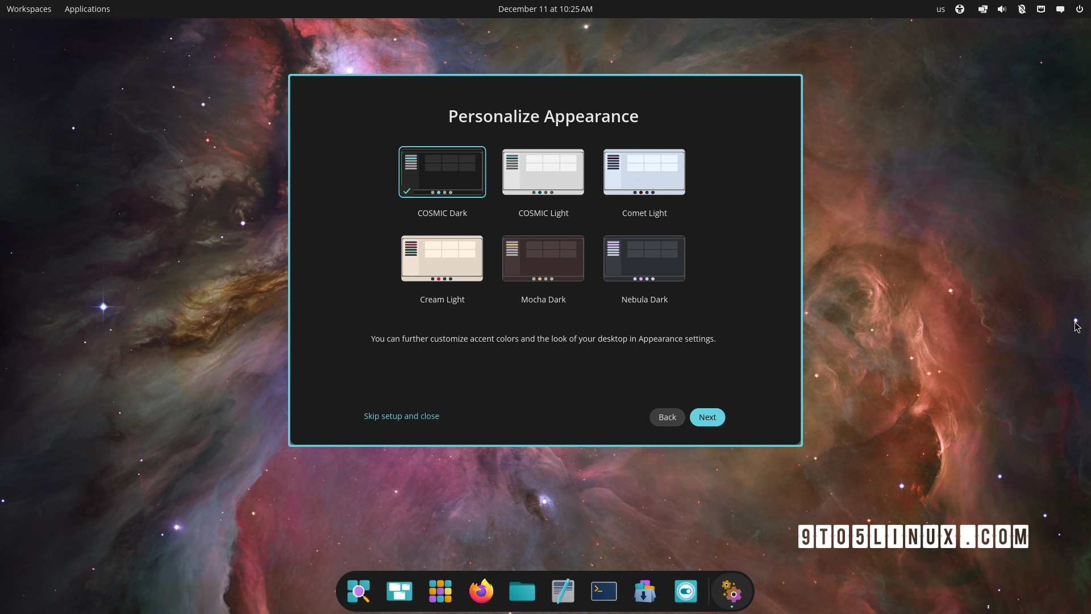This screenshot has width=1091, height=614.
Task: Open the power menu in top panel
Action: pos(1080,9)
